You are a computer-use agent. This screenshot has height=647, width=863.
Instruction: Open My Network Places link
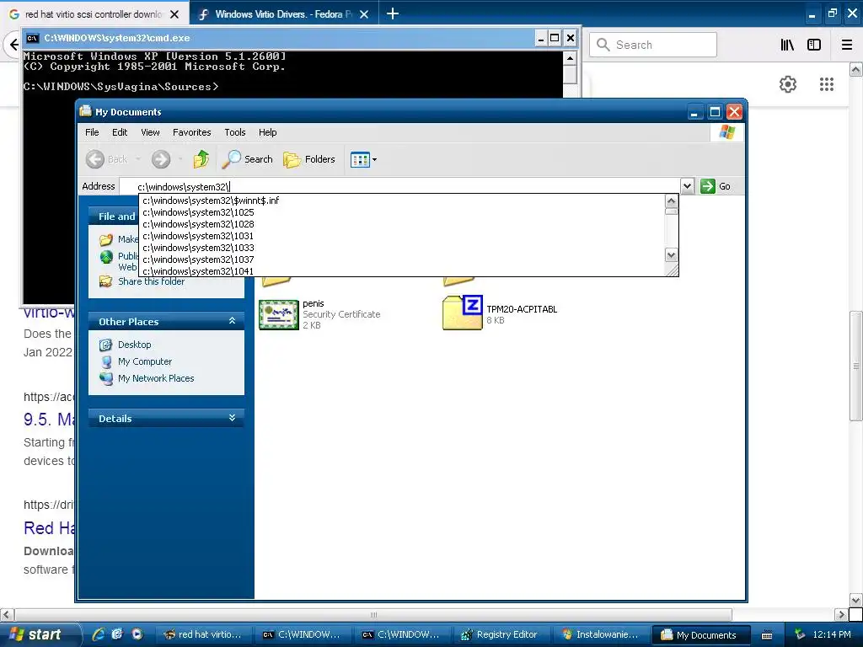coord(156,378)
